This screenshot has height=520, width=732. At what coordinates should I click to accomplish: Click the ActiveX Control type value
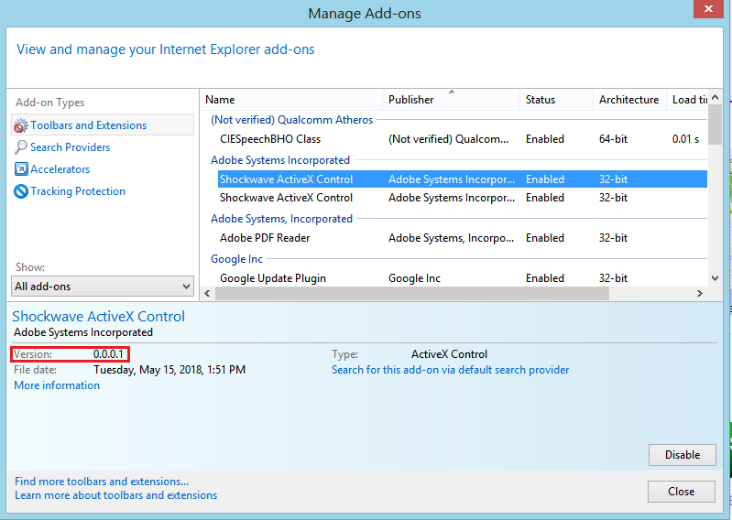pos(449,354)
